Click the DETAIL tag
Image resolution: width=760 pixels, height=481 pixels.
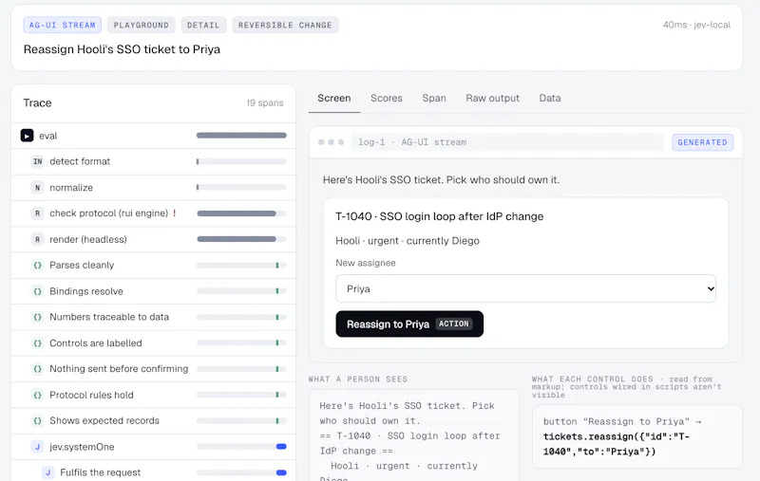203,26
